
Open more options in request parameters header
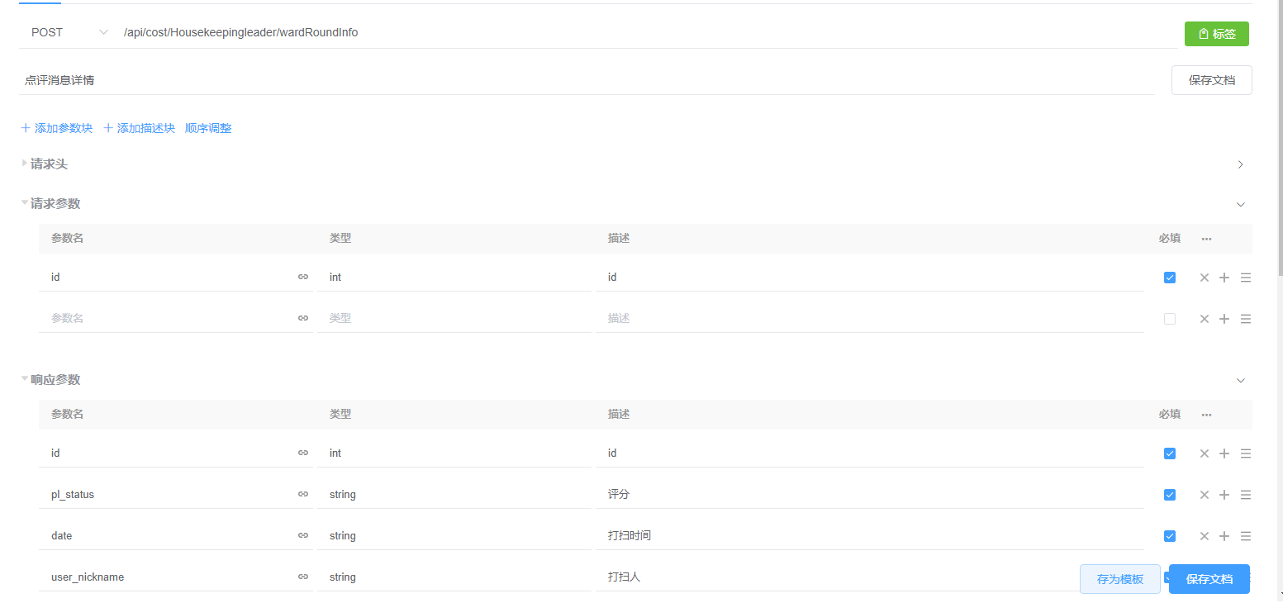1206,239
